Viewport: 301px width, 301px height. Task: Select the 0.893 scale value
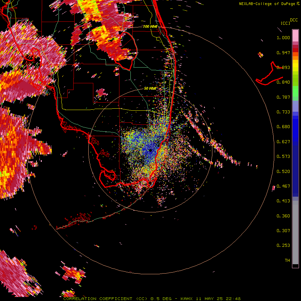283,67
